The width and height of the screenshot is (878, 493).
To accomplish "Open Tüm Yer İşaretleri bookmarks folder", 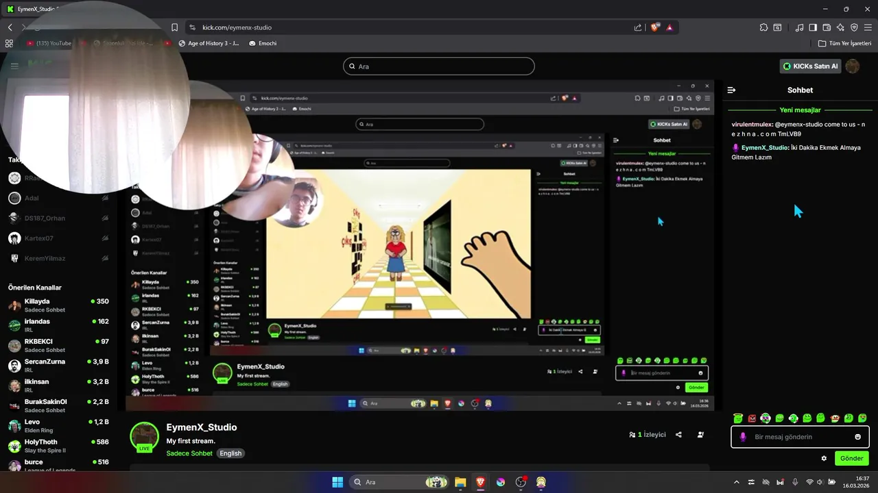I will [844, 43].
